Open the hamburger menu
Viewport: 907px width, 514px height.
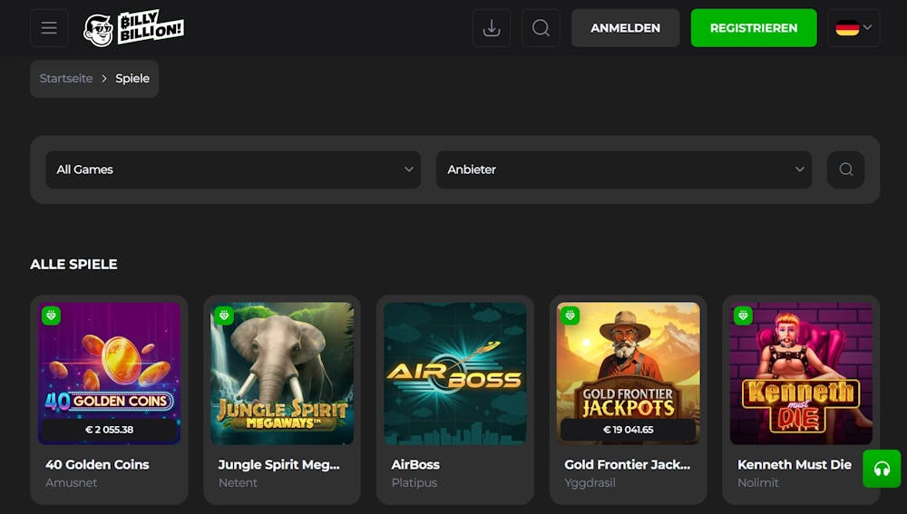[x=49, y=28]
